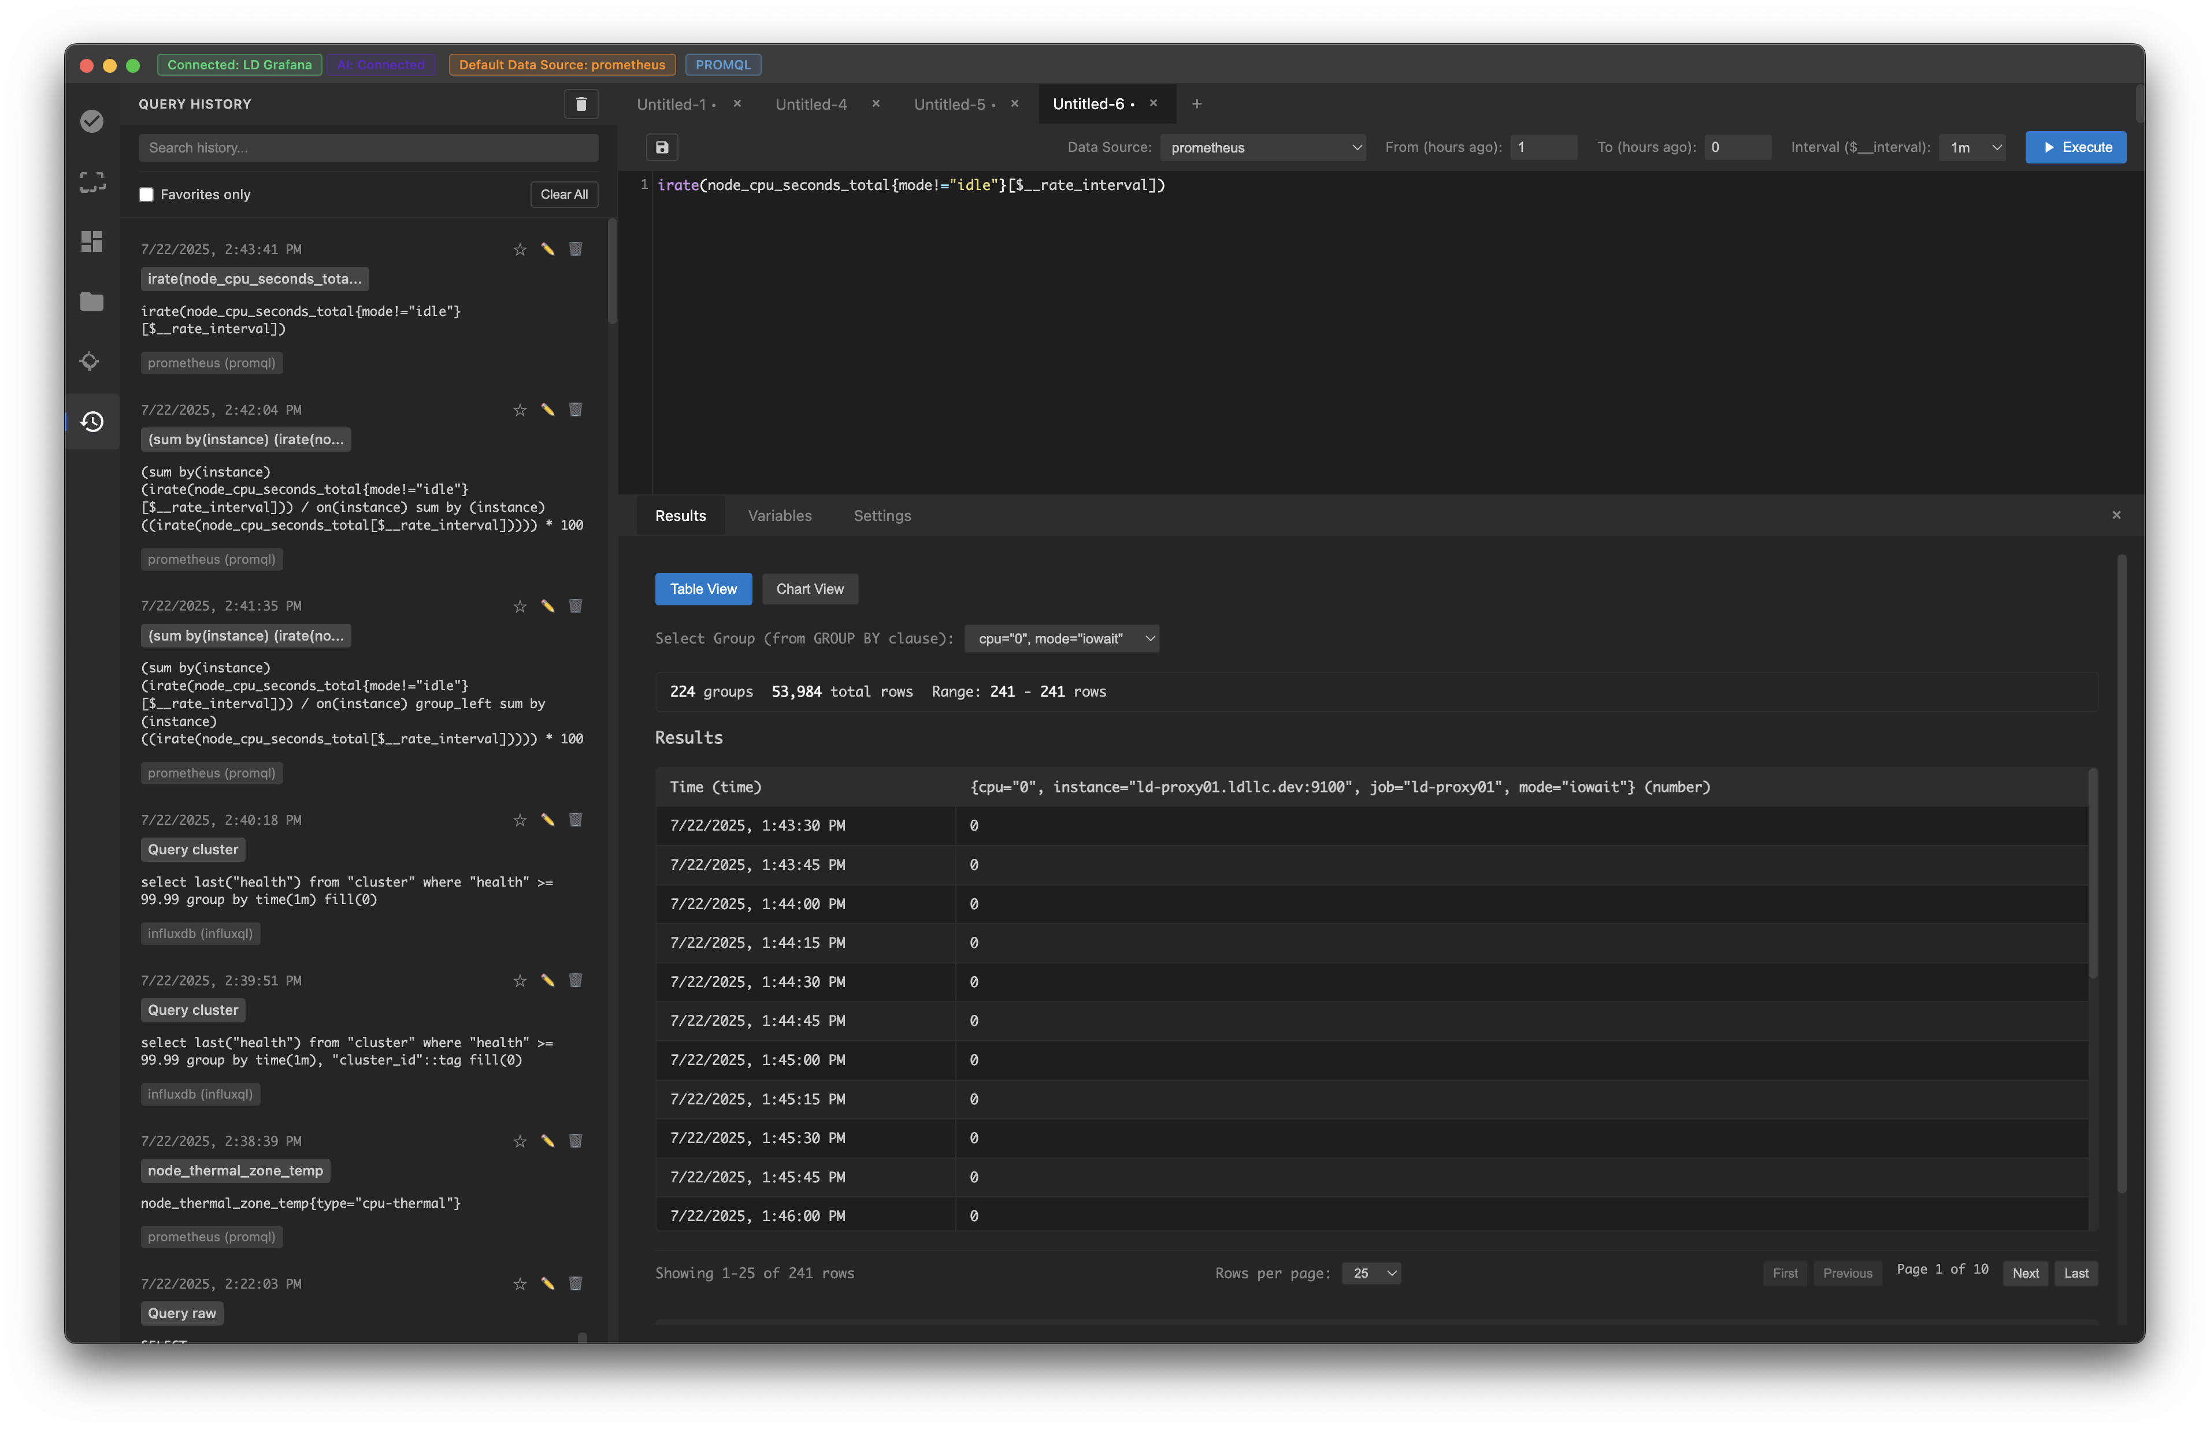Open the focus brackets sidebar icon

tap(92, 182)
